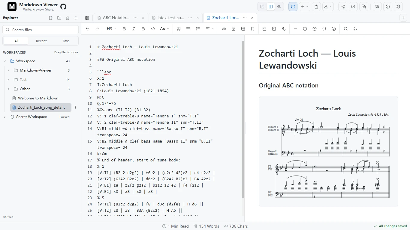The image size is (410, 230).
Task: Show Favs files filter
Action: pos(66,41)
